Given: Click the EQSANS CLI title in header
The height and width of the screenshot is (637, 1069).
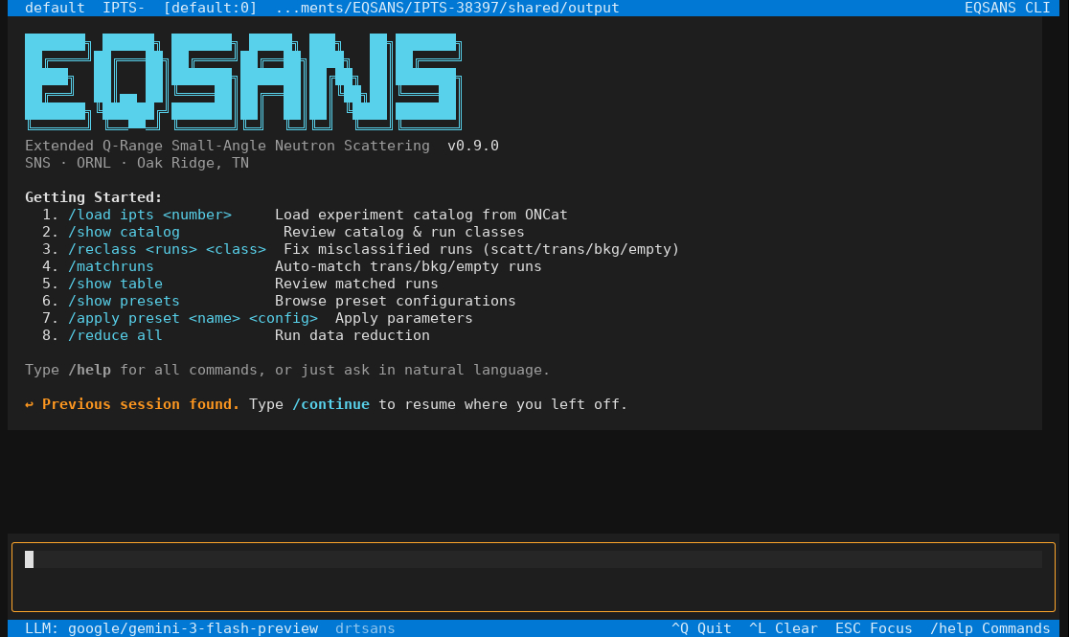Looking at the screenshot, I should 1007,8.
